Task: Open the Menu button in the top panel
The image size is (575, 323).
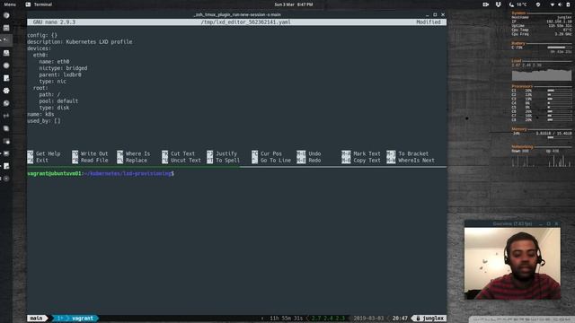Action: (x=10, y=4)
